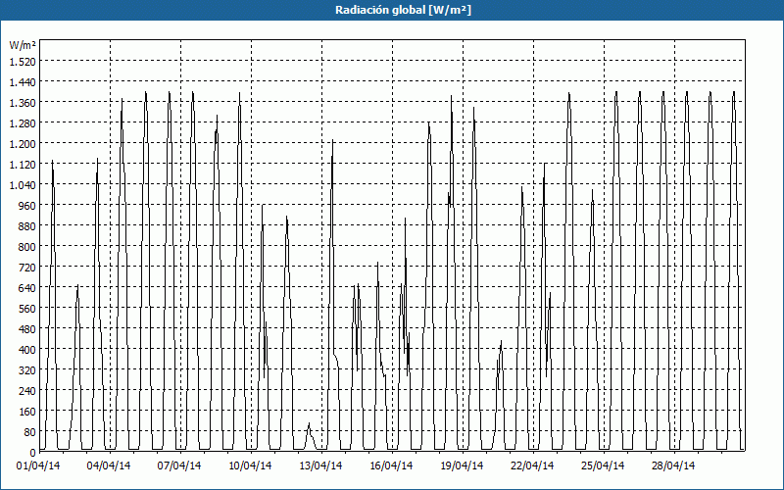
Task: Click the 320 y-axis label
Action: coord(27,370)
